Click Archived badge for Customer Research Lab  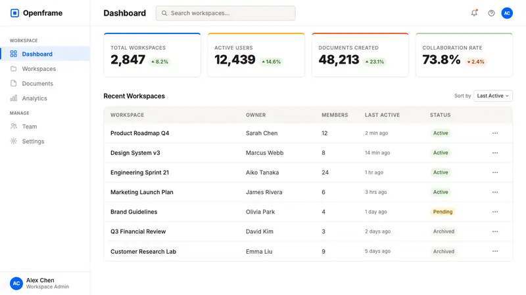click(443, 252)
